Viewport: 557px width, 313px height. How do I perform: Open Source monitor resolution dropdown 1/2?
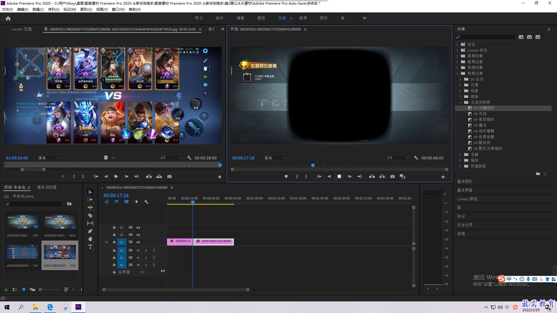[x=171, y=158]
